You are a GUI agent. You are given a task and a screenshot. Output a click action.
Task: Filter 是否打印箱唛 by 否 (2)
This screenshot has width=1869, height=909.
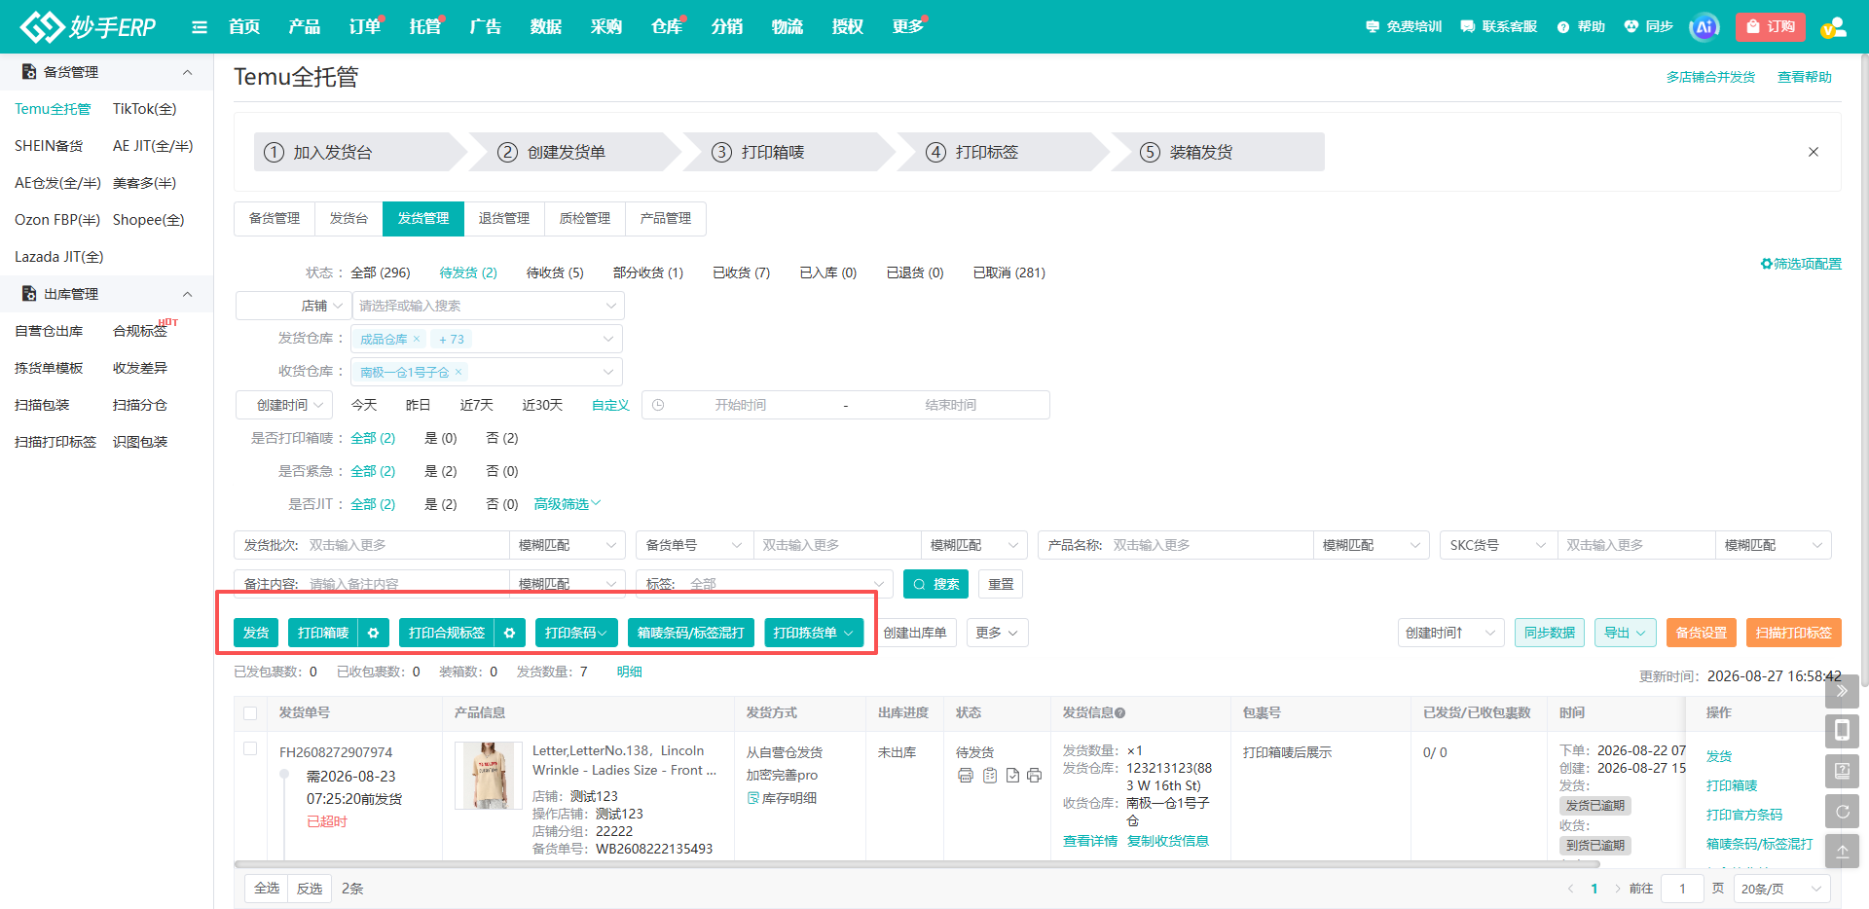[x=502, y=438]
